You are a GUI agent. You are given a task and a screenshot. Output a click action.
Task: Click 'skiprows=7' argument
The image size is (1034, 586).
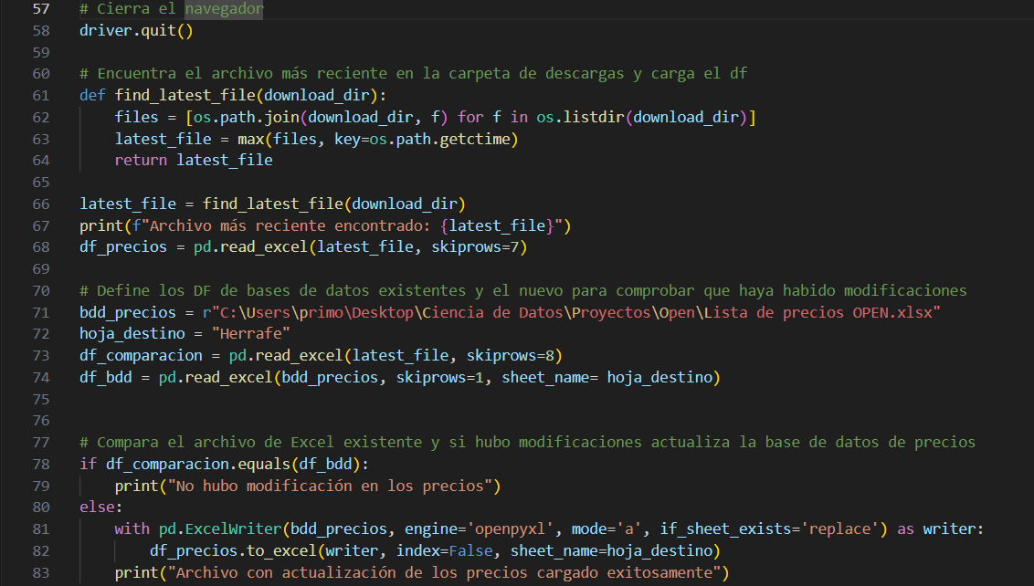tap(475, 247)
